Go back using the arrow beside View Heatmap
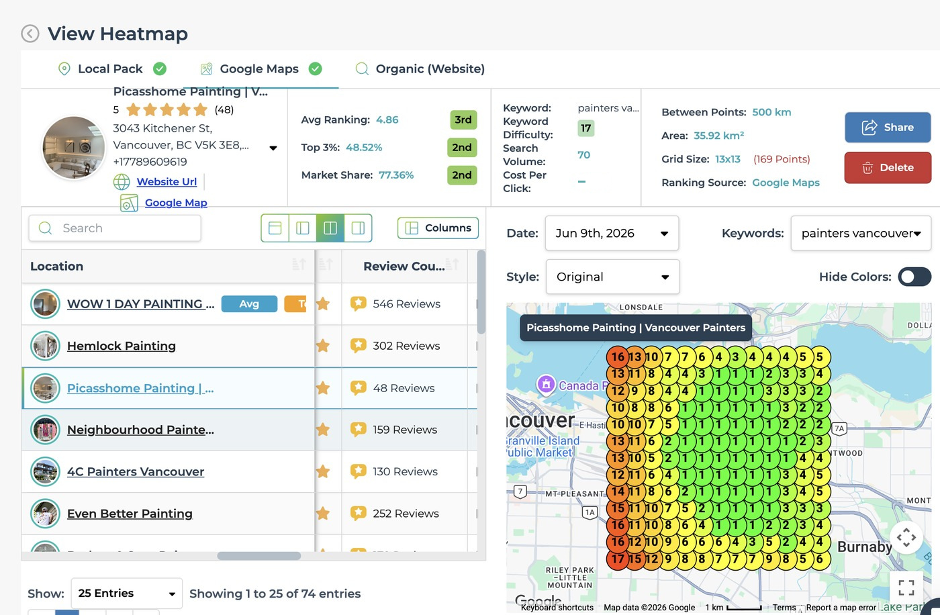 coord(30,34)
